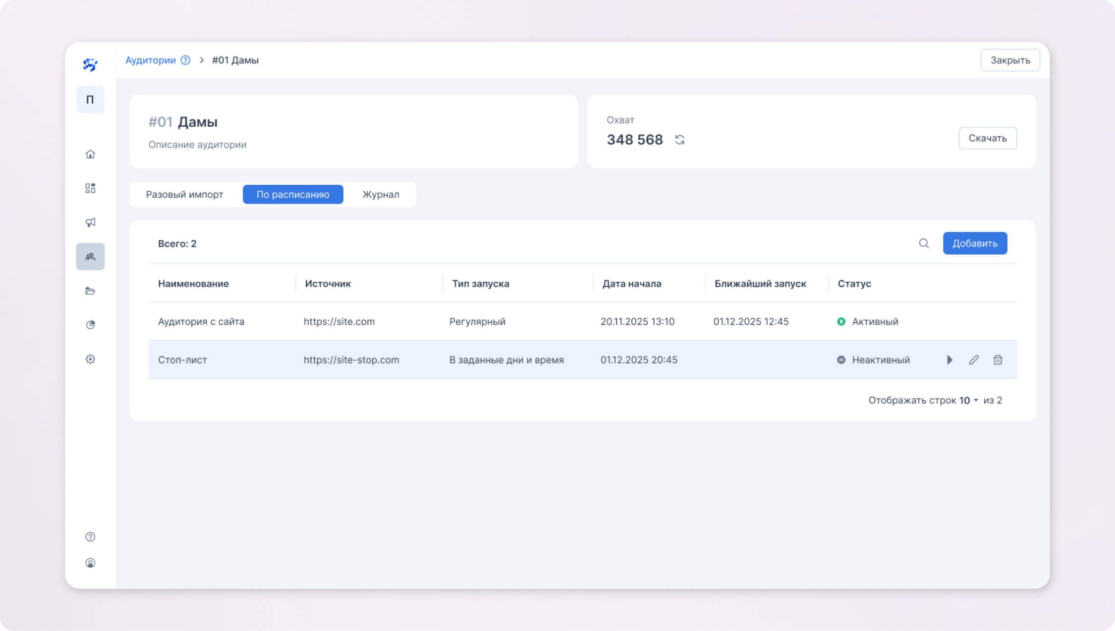Click the Закрыть button

[x=1010, y=60]
